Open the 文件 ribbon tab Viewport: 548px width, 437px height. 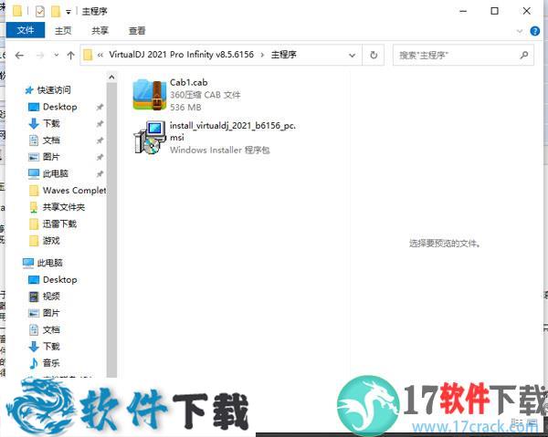(26, 30)
